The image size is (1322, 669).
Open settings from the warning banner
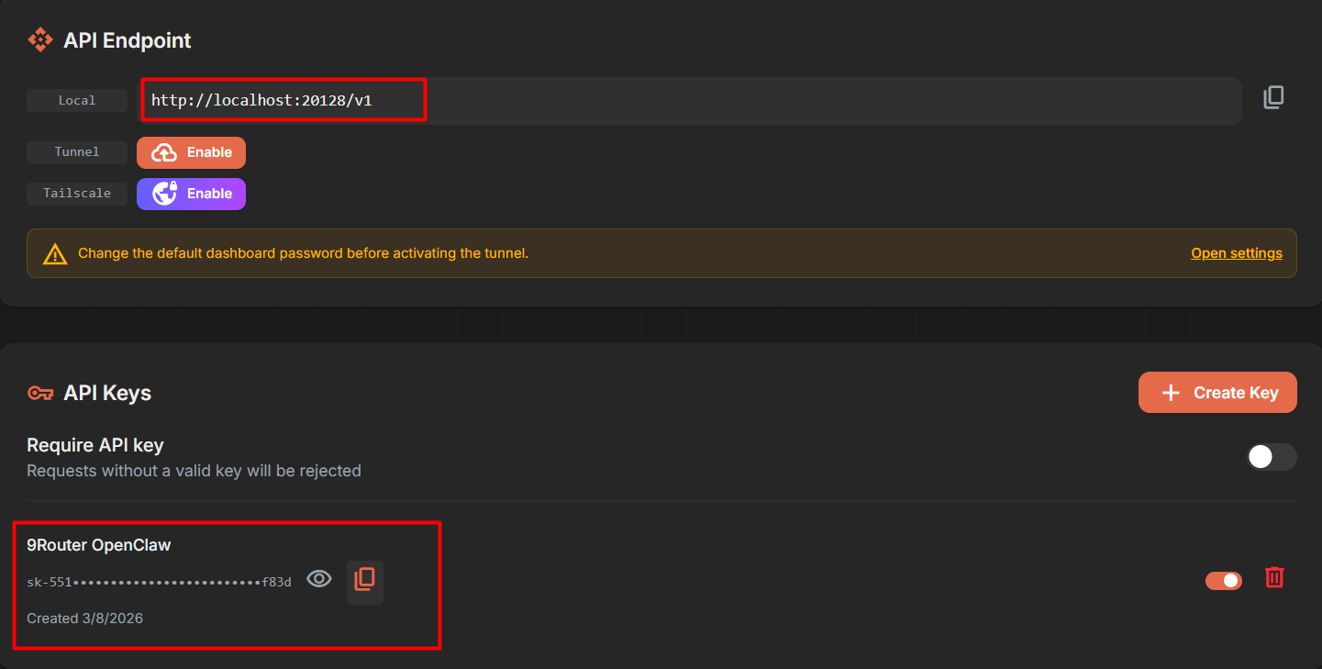(x=1237, y=253)
